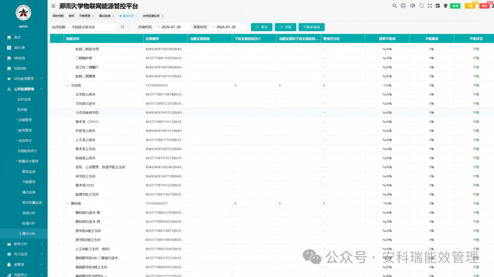Tick checkbox for 医科园 row

tap(57, 204)
